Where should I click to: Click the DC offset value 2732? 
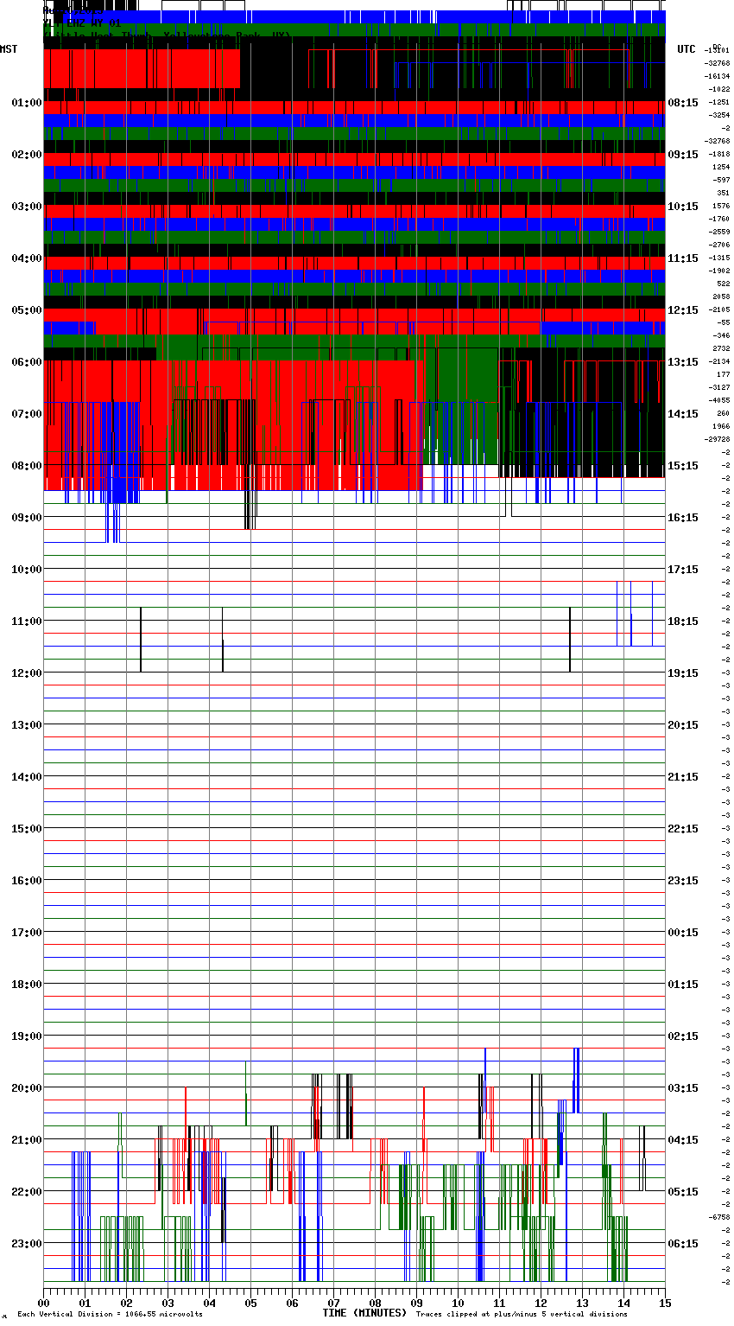click(x=722, y=348)
